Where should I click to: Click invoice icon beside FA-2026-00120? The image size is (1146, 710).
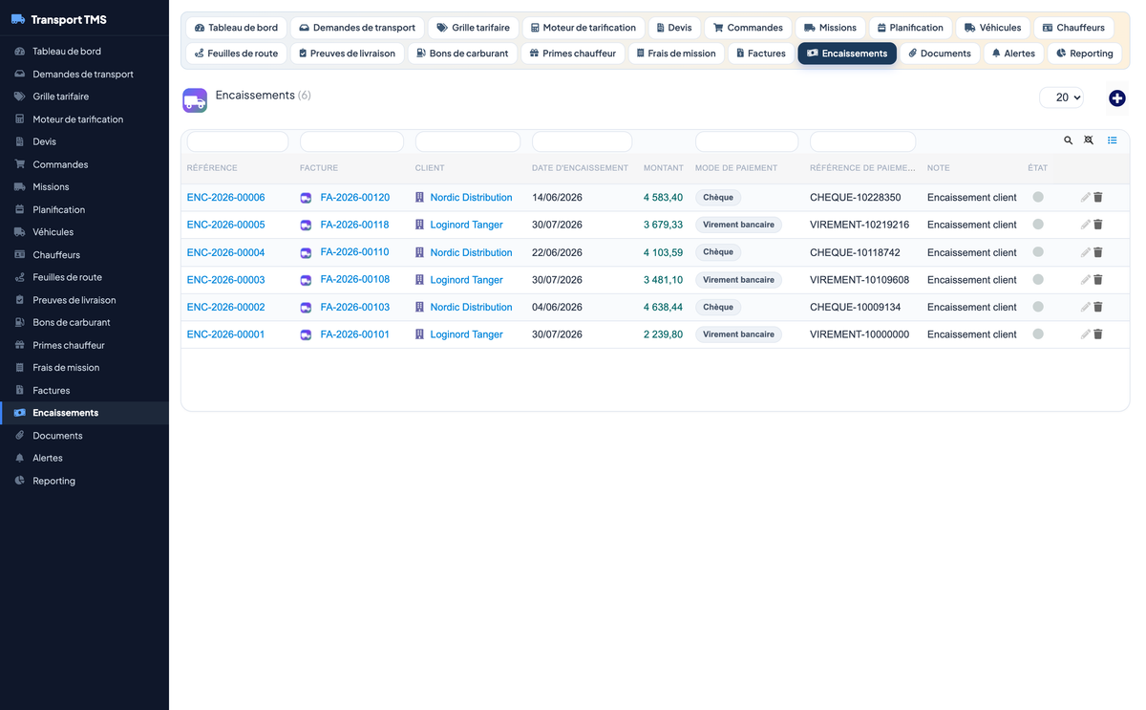[306, 198]
